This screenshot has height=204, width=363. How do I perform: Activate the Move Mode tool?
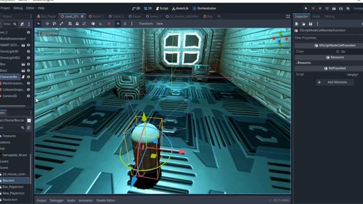(x=47, y=24)
